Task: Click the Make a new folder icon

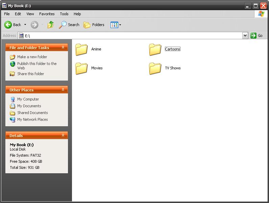Action: (x=13, y=57)
